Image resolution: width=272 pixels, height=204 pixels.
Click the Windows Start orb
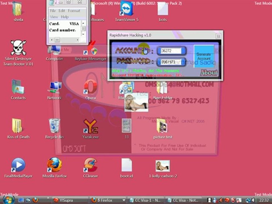pyautogui.click(x=8, y=200)
